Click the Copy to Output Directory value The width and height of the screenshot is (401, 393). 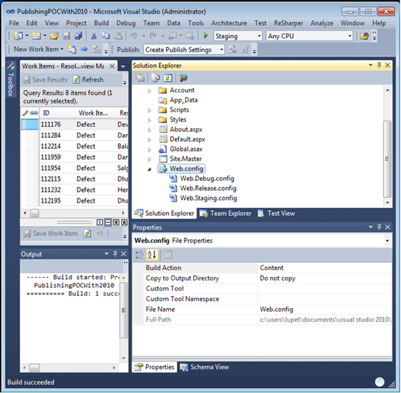click(x=325, y=278)
